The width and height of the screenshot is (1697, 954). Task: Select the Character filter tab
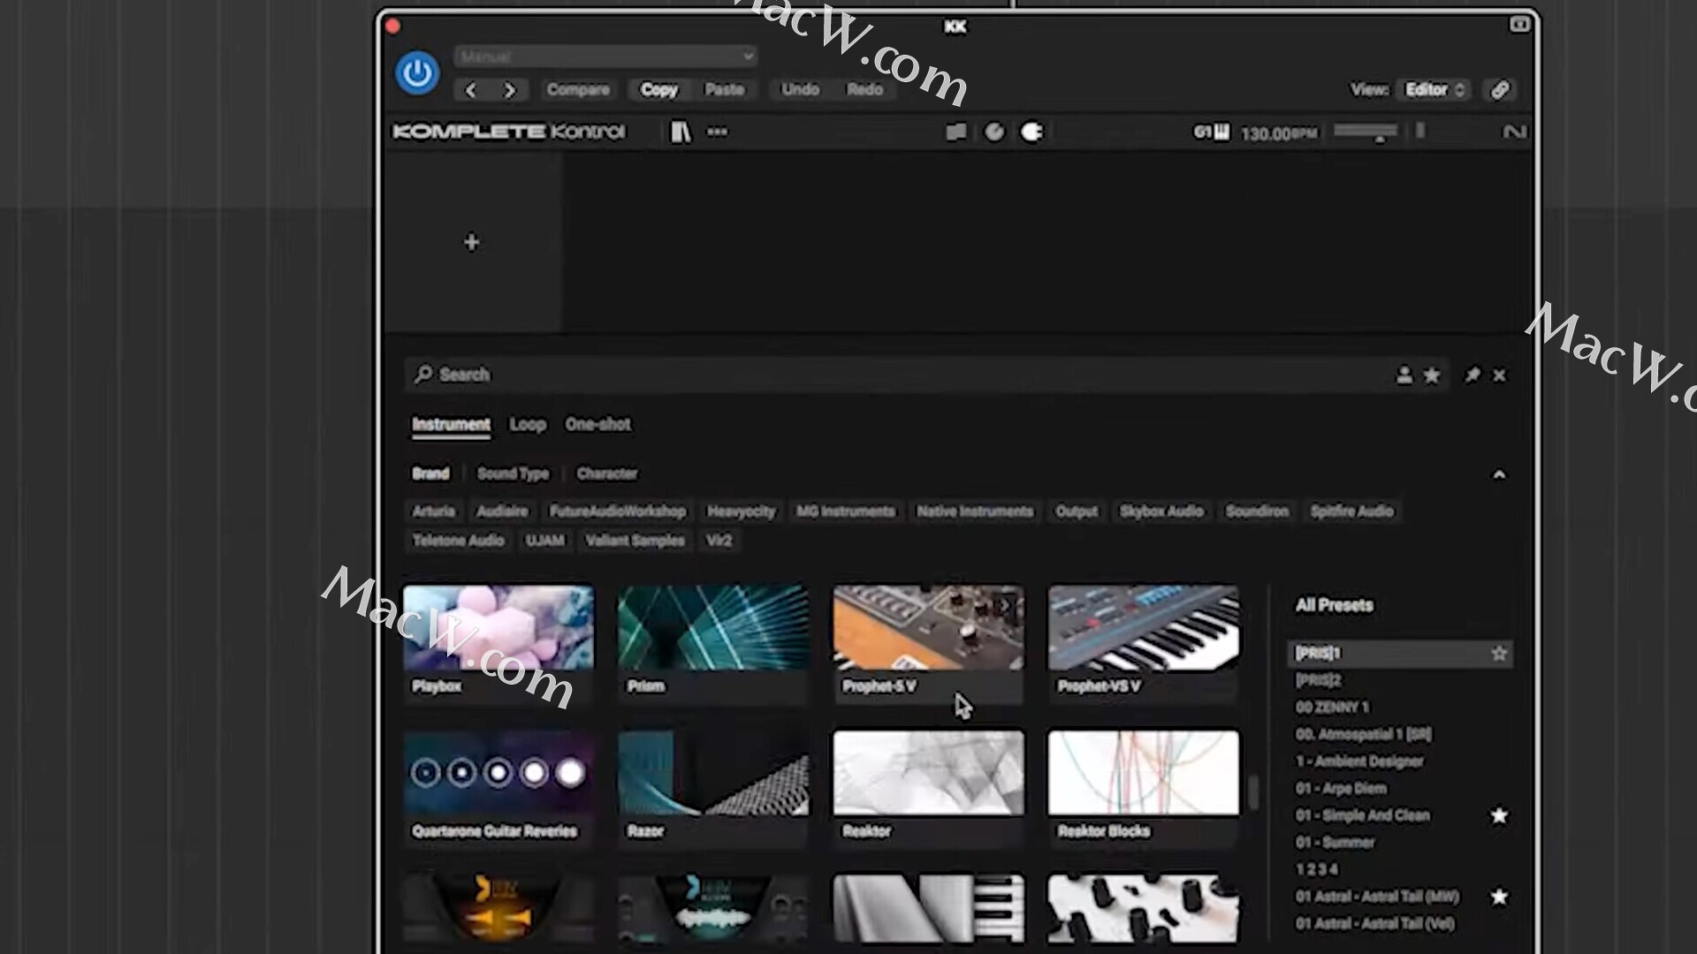click(606, 473)
